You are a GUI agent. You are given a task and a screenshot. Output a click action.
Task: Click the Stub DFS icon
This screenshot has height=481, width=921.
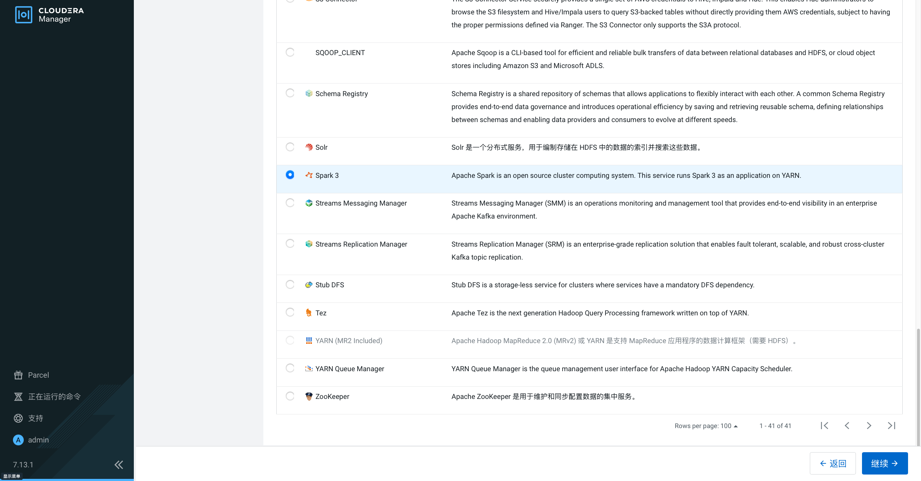point(309,285)
